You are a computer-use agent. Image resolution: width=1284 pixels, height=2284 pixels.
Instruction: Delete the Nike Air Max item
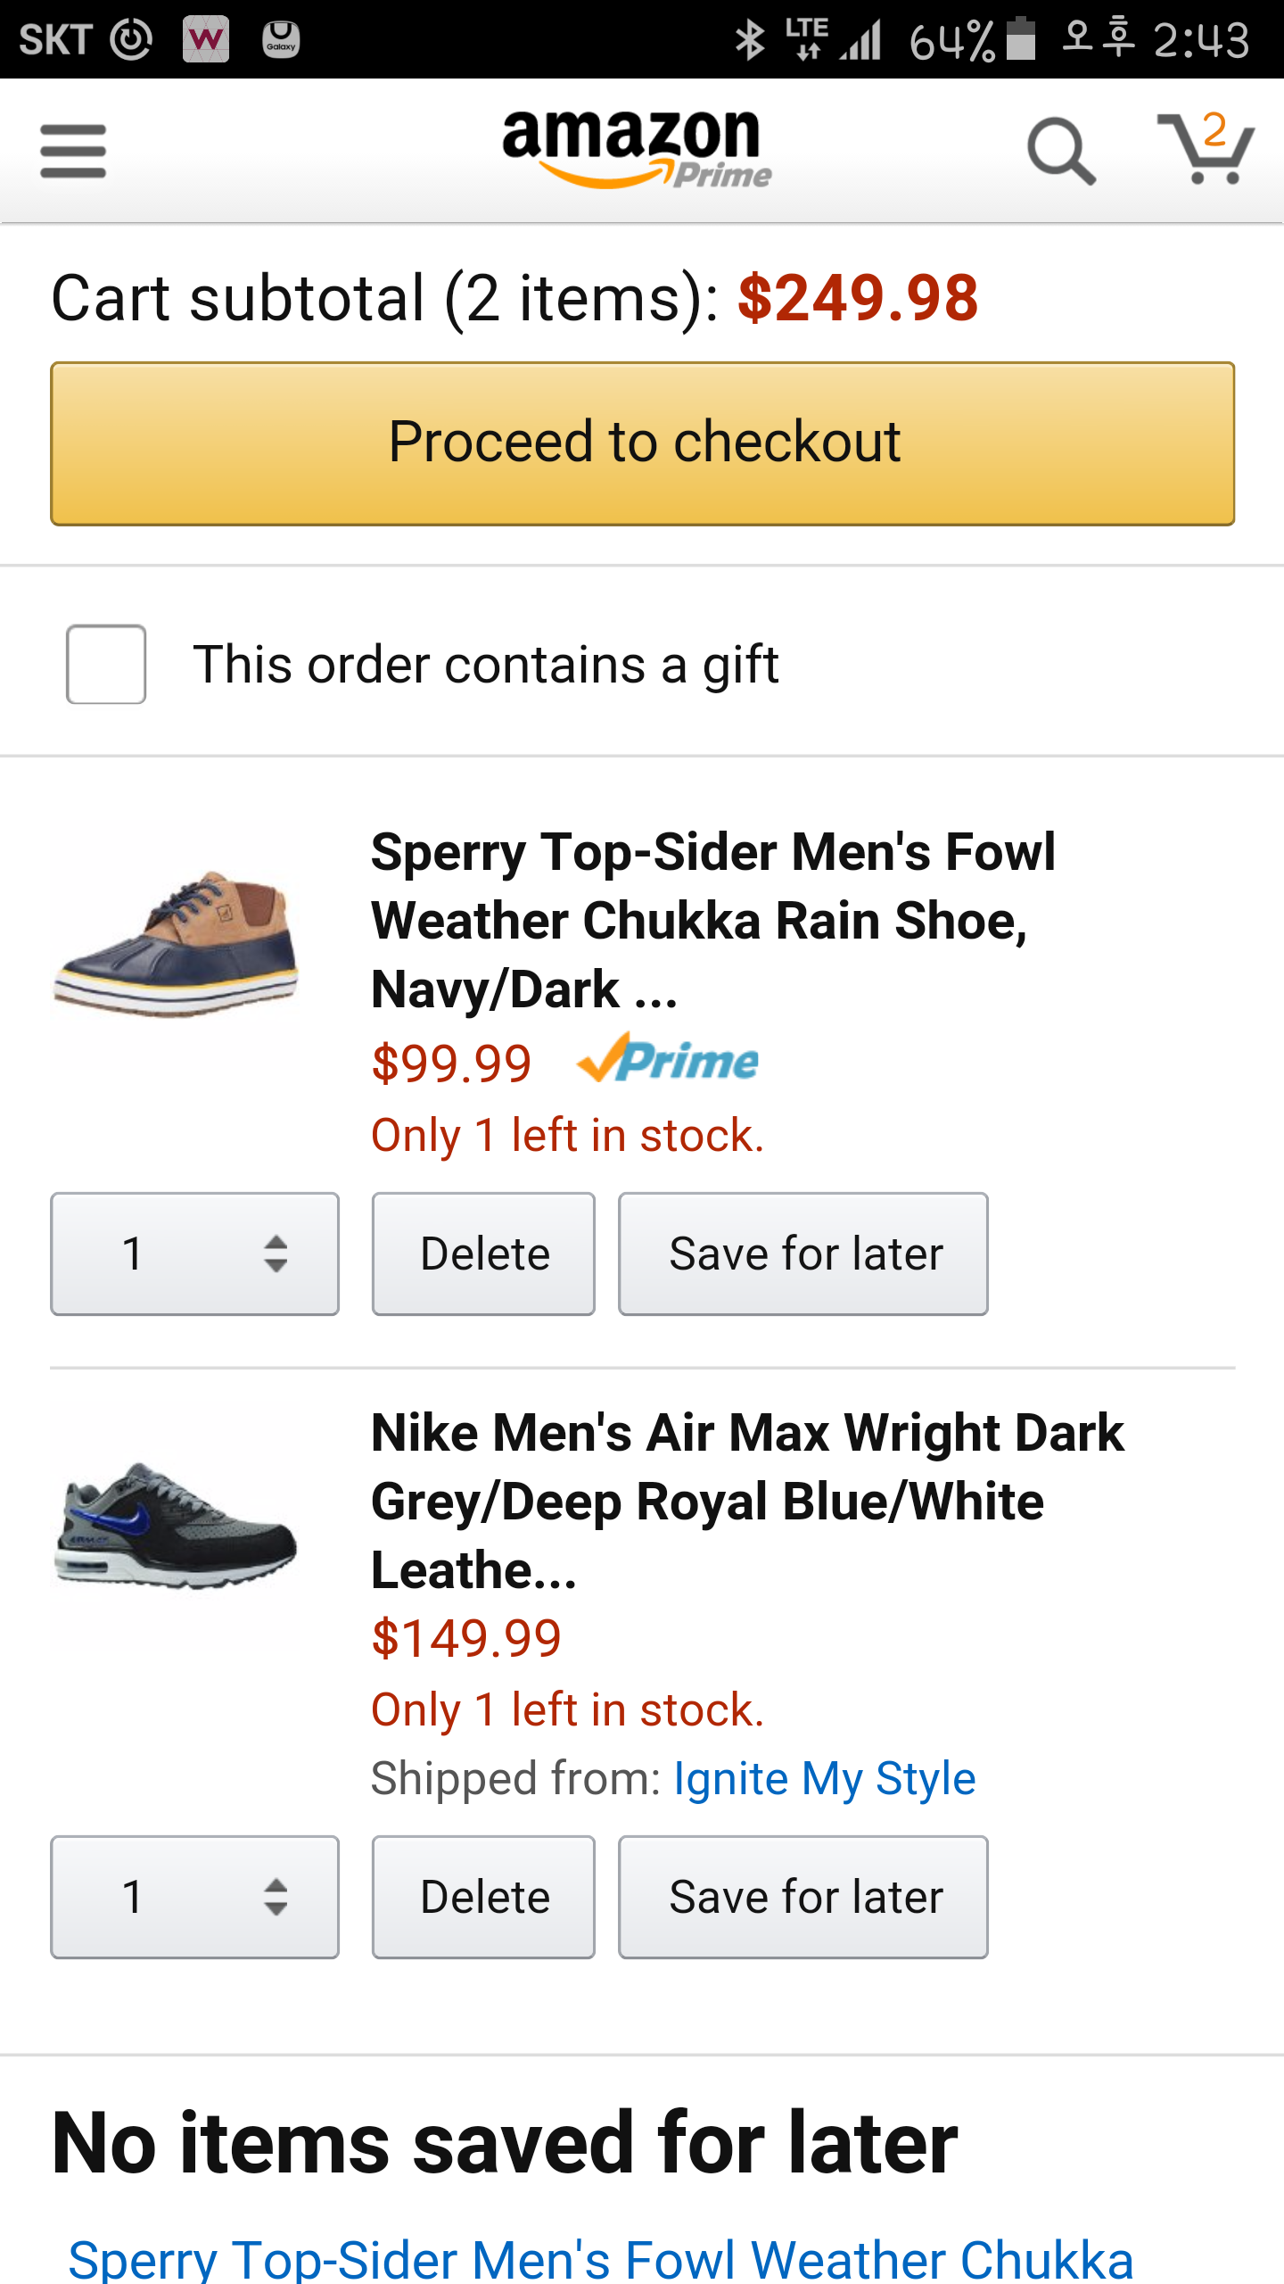[x=483, y=1897]
